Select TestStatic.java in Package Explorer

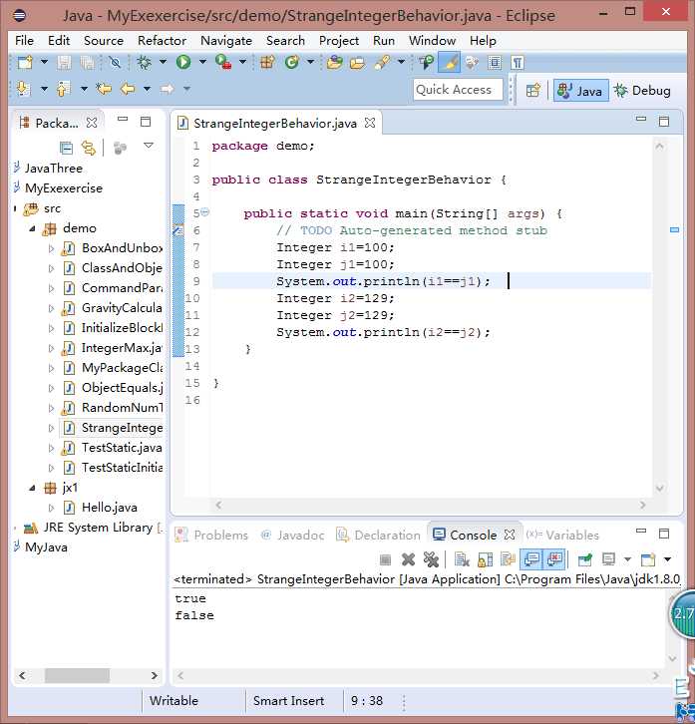[122, 448]
